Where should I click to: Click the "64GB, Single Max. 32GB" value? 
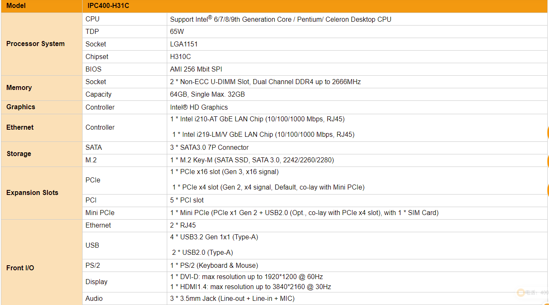pos(207,94)
